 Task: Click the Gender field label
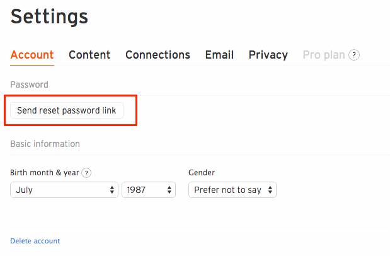click(x=202, y=173)
